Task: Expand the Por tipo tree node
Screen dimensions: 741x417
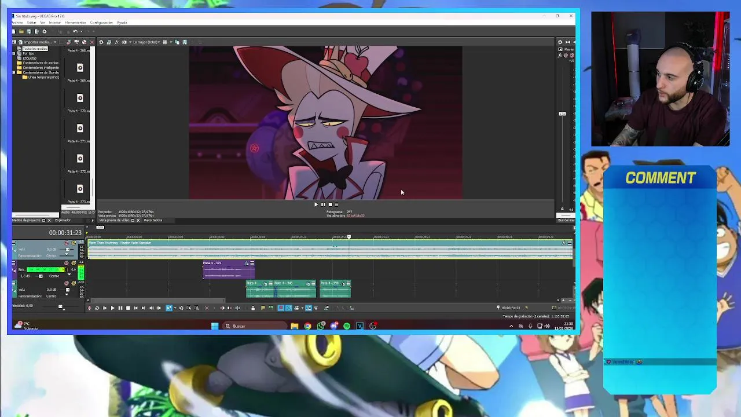Action: tap(14, 53)
